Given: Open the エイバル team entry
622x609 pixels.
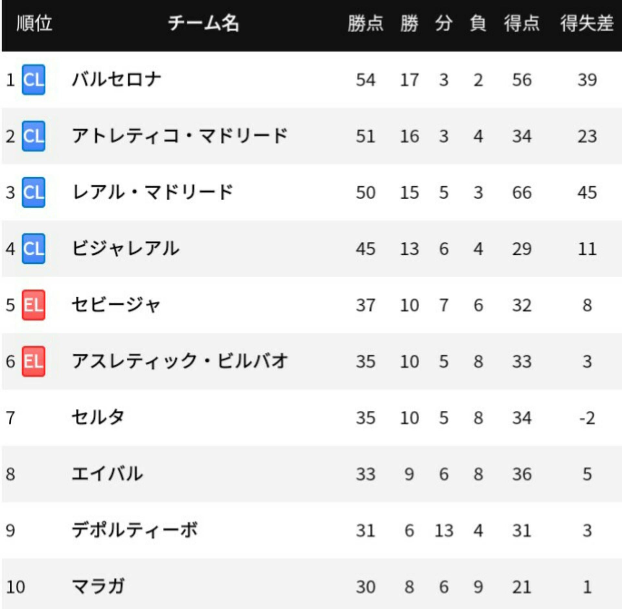Looking at the screenshot, I should click(x=107, y=474).
